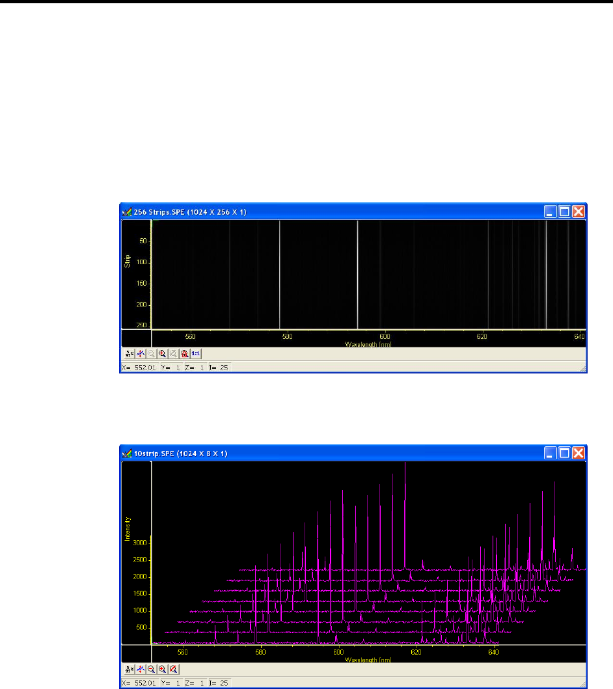Click Intensity axis label in 10strip window
This screenshot has height=689, width=613.
(128, 528)
